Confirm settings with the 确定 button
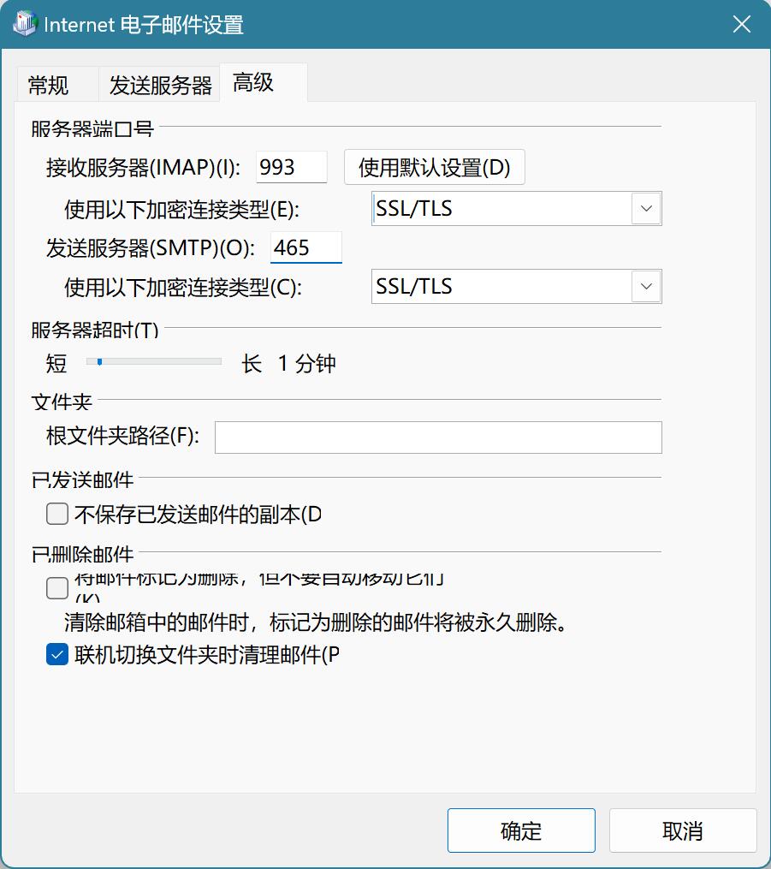Screen dimensions: 771x869 point(521,830)
